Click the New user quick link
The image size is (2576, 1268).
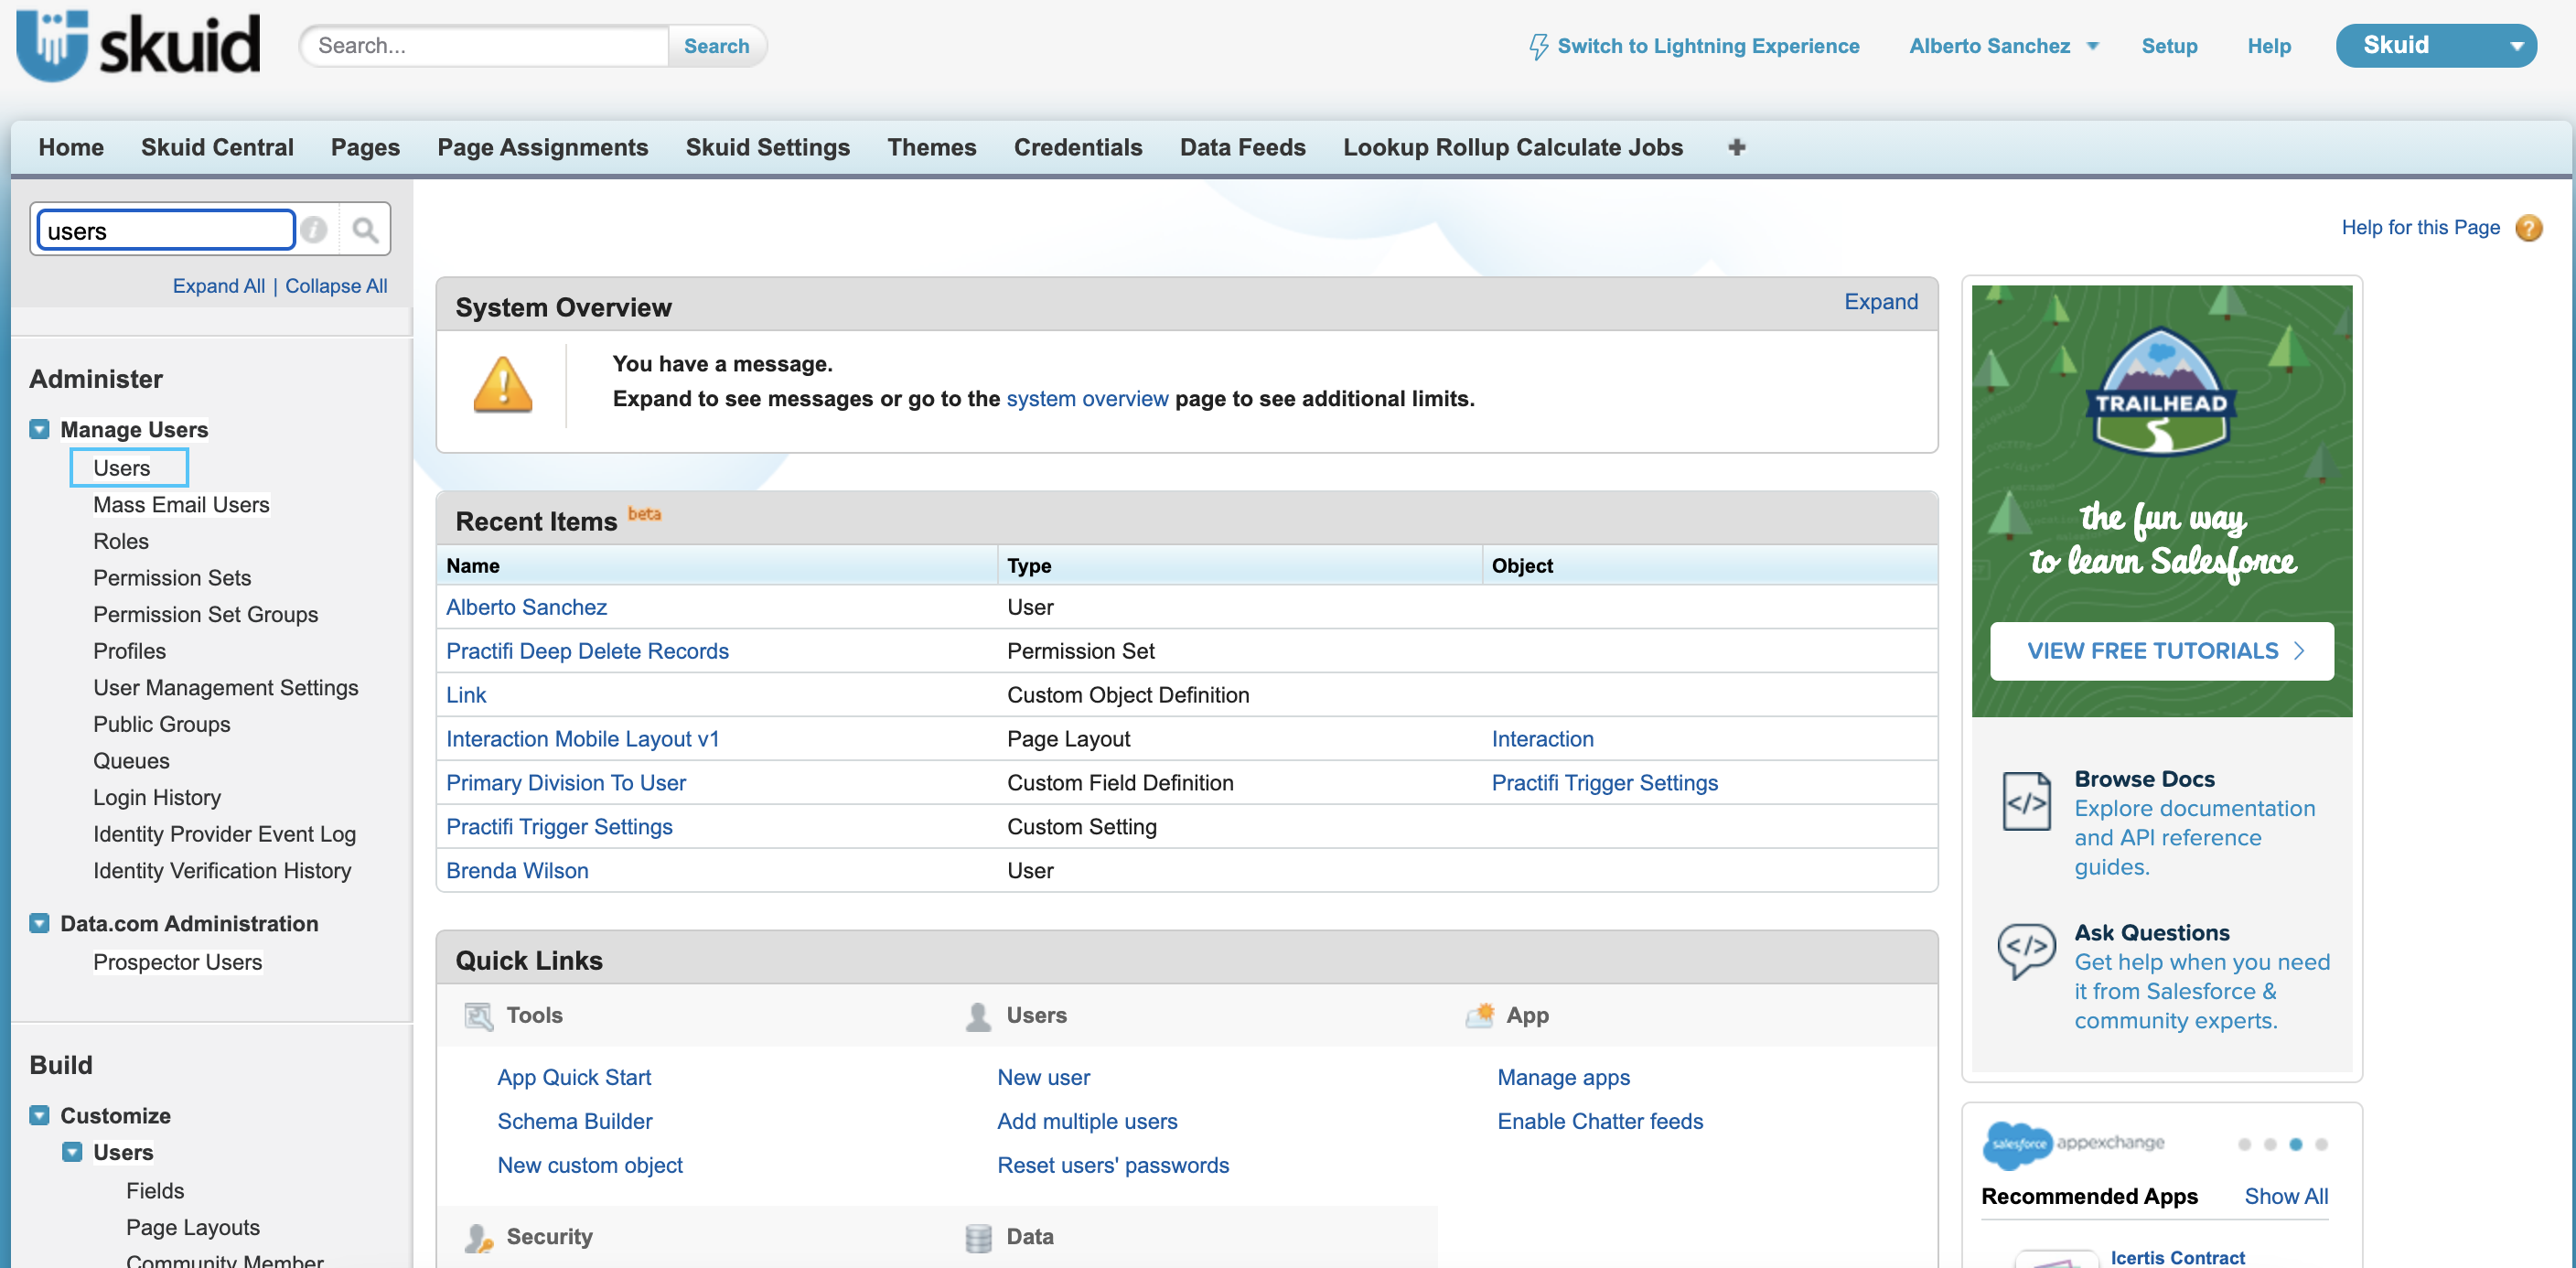point(1043,1078)
